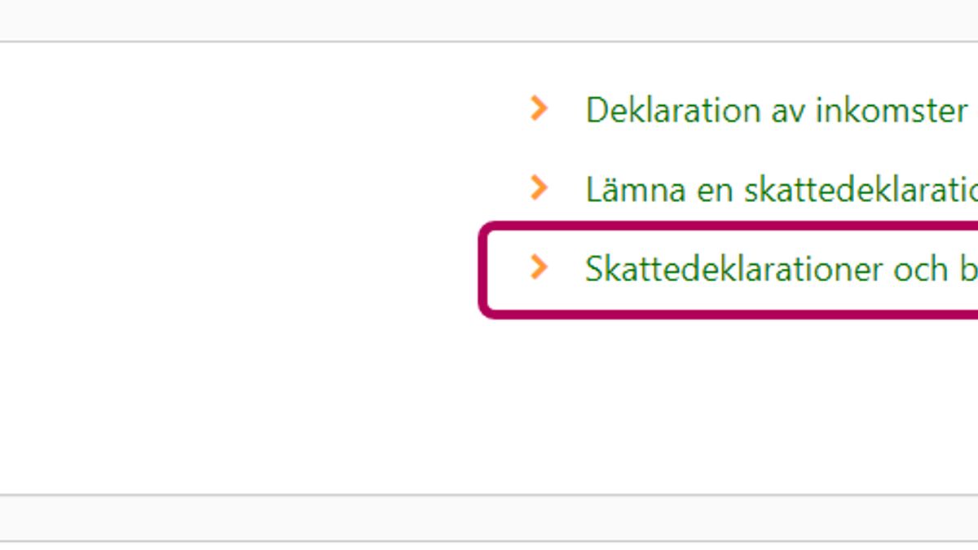Click inside the magenta box left of the chevron
Screen dimensions: 978x550
[507, 269]
